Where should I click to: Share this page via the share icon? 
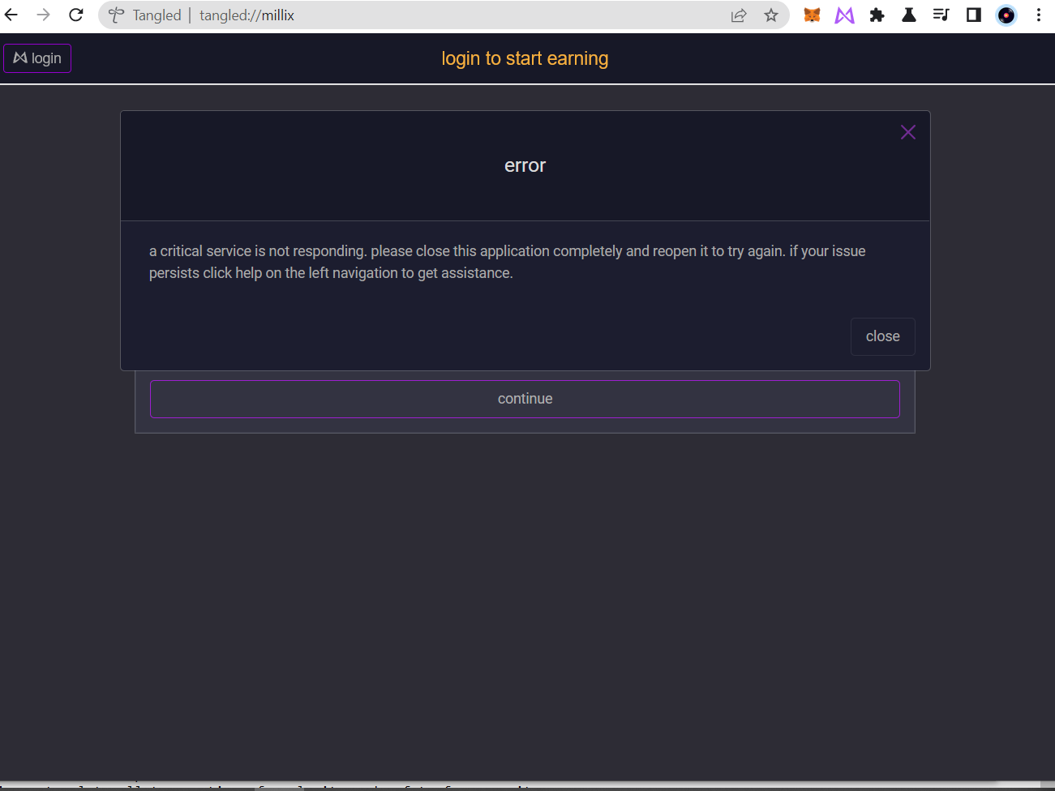[x=739, y=15]
